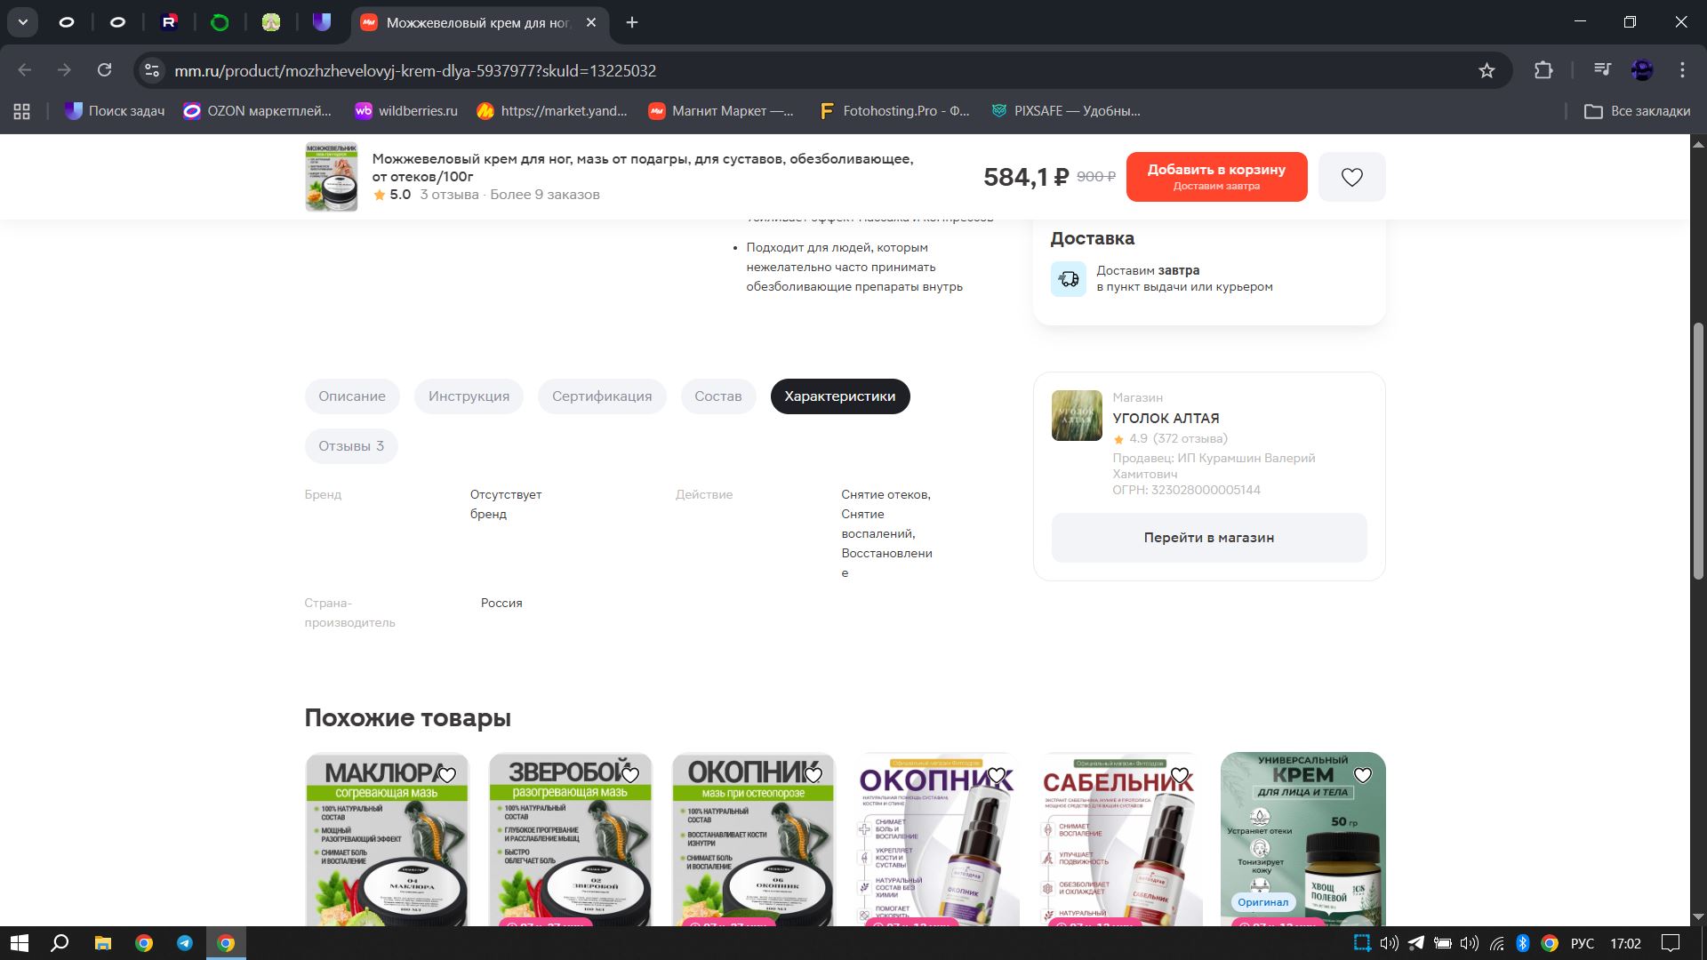
Task: Open media controls icon in toolbar
Action: tap(1602, 70)
